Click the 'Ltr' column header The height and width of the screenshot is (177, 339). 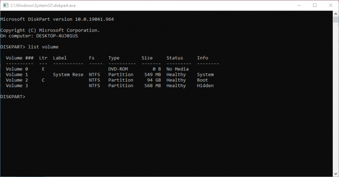[43, 58]
